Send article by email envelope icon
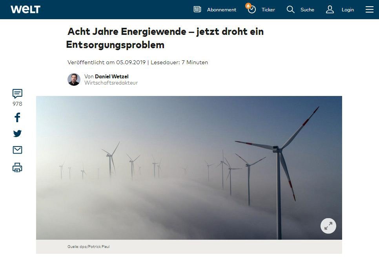This screenshot has height=264, width=379. pyautogui.click(x=17, y=150)
